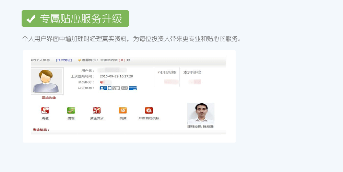The image size is (343, 172).
Task: Click the user avatar picture
Action: 47,81
